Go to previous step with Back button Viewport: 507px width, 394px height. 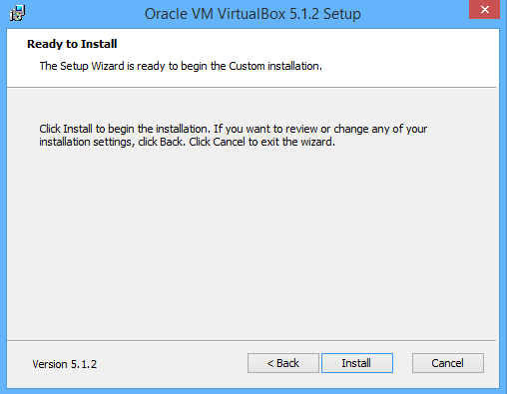point(283,363)
